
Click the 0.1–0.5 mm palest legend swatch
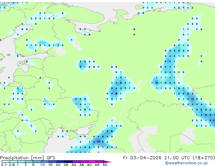[x=6, y=162]
